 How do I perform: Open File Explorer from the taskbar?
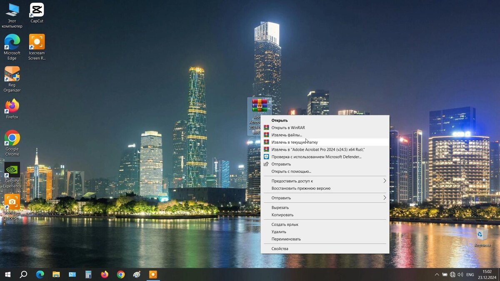coord(56,274)
